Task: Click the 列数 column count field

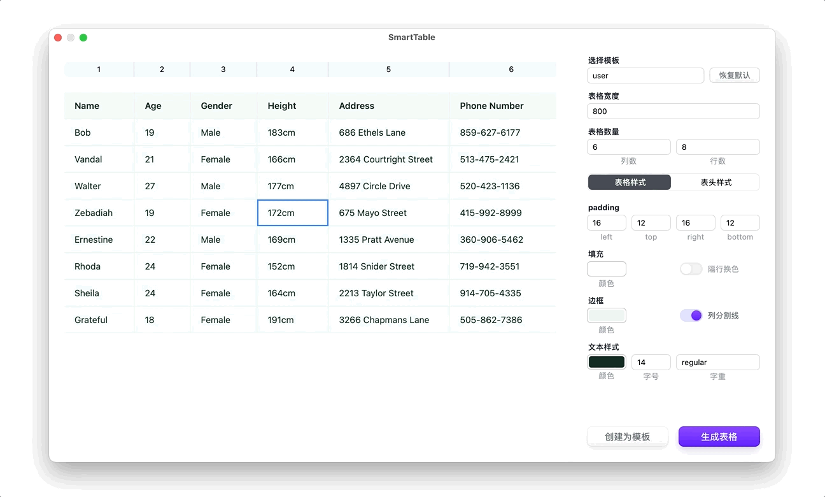Action: point(629,147)
